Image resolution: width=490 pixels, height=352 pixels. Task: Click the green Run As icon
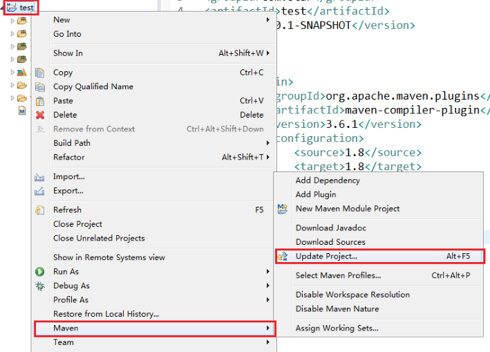coord(39,272)
